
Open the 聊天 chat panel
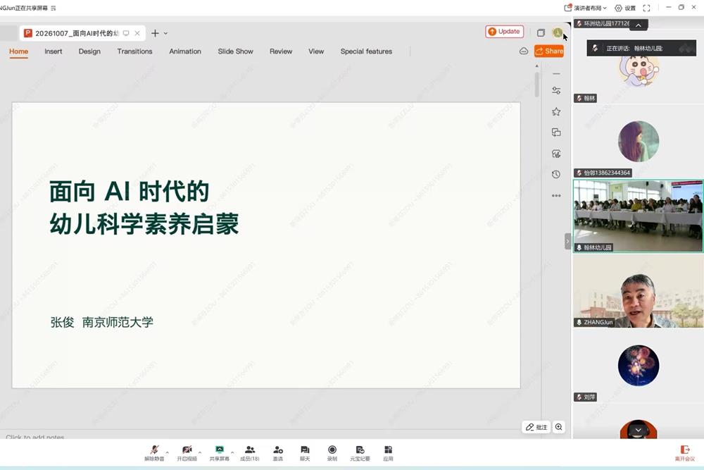pos(305,452)
